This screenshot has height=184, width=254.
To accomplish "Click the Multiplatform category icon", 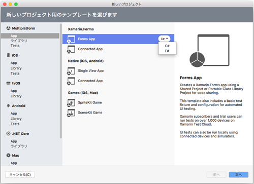I will pyautogui.click(x=8, y=28).
